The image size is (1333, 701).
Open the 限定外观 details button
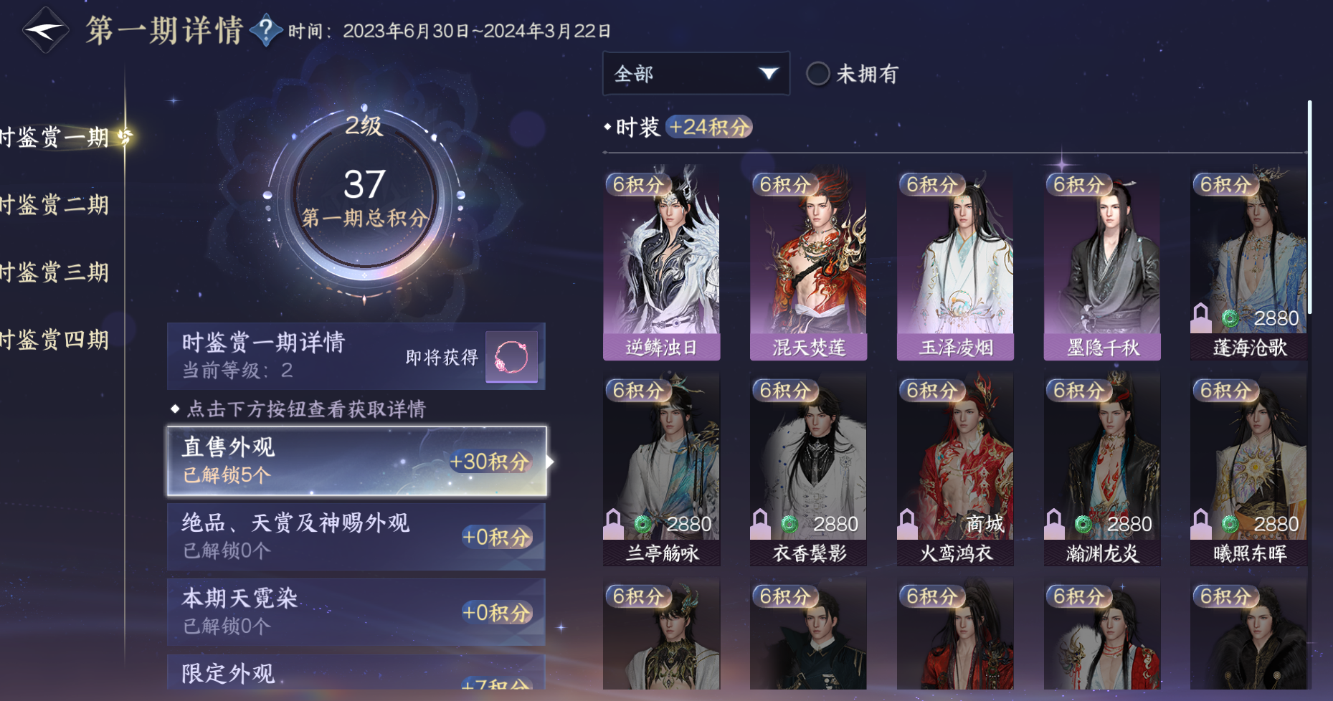(x=356, y=672)
